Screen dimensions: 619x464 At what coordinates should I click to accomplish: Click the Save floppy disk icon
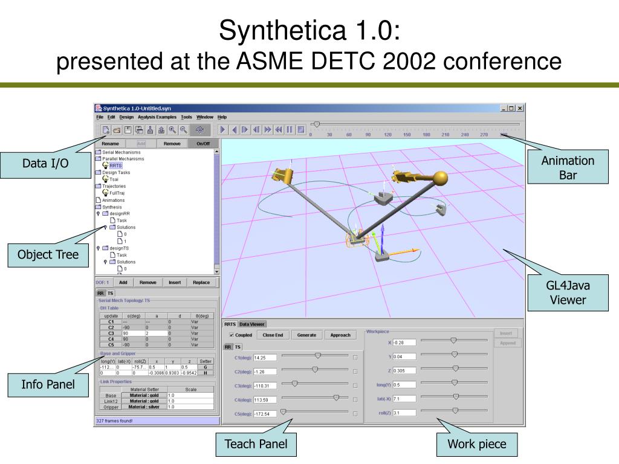click(x=128, y=130)
